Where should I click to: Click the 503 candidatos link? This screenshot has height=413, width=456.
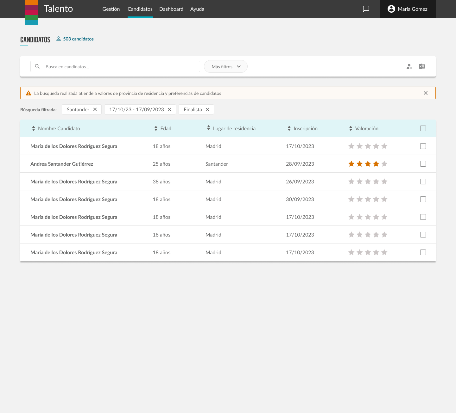click(x=78, y=39)
